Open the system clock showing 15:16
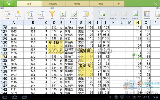The image size is (160, 100). [144, 97]
